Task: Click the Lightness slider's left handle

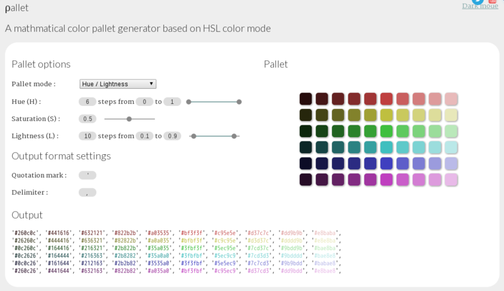Action: [x=193, y=135]
